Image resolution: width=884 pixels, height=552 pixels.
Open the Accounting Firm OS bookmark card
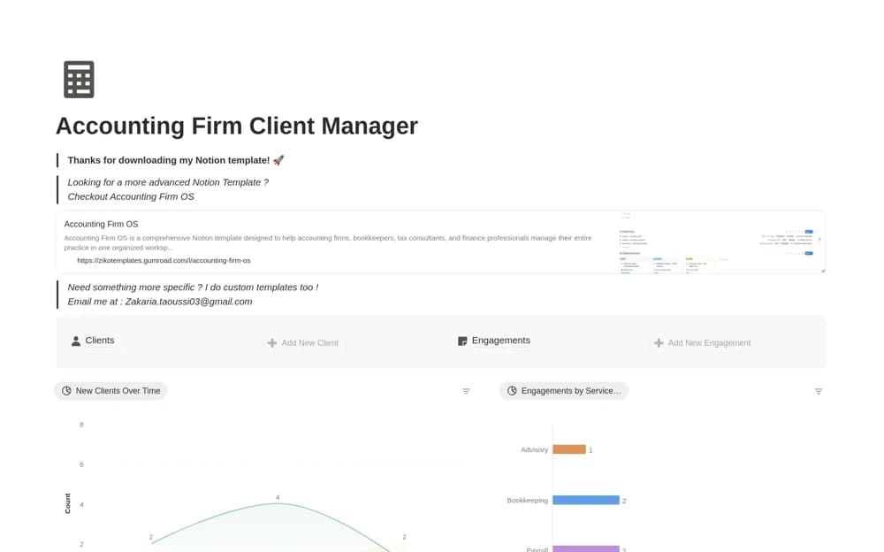click(440, 242)
